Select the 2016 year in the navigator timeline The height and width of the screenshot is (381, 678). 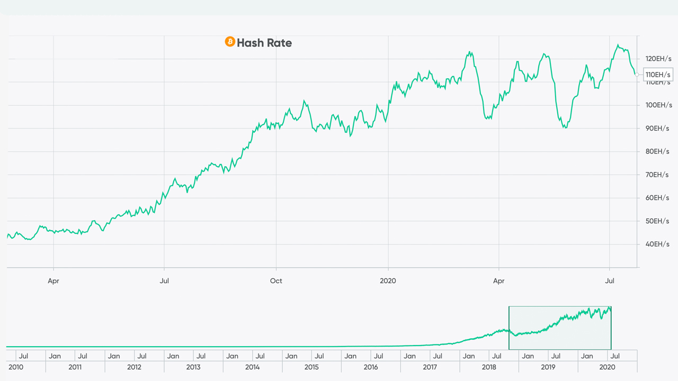click(371, 367)
